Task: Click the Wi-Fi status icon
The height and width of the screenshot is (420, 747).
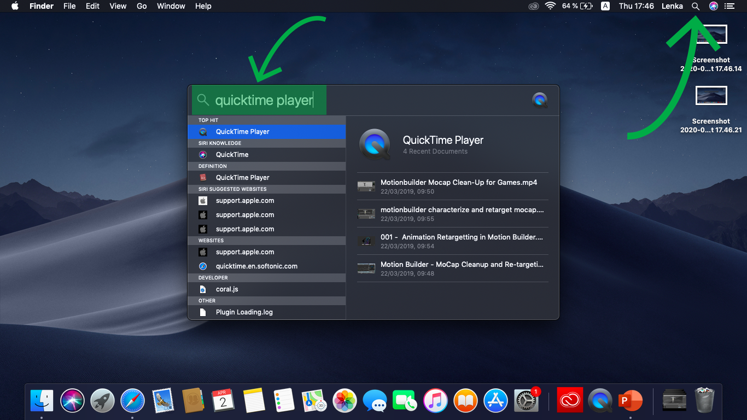Action: click(550, 6)
